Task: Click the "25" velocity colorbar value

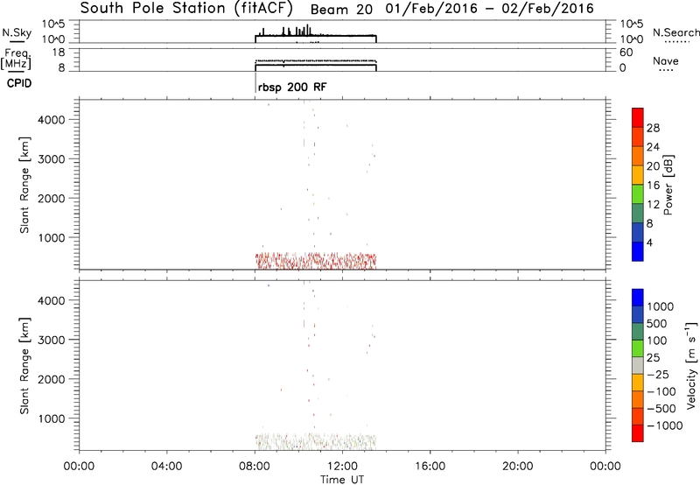Action: coord(653,358)
